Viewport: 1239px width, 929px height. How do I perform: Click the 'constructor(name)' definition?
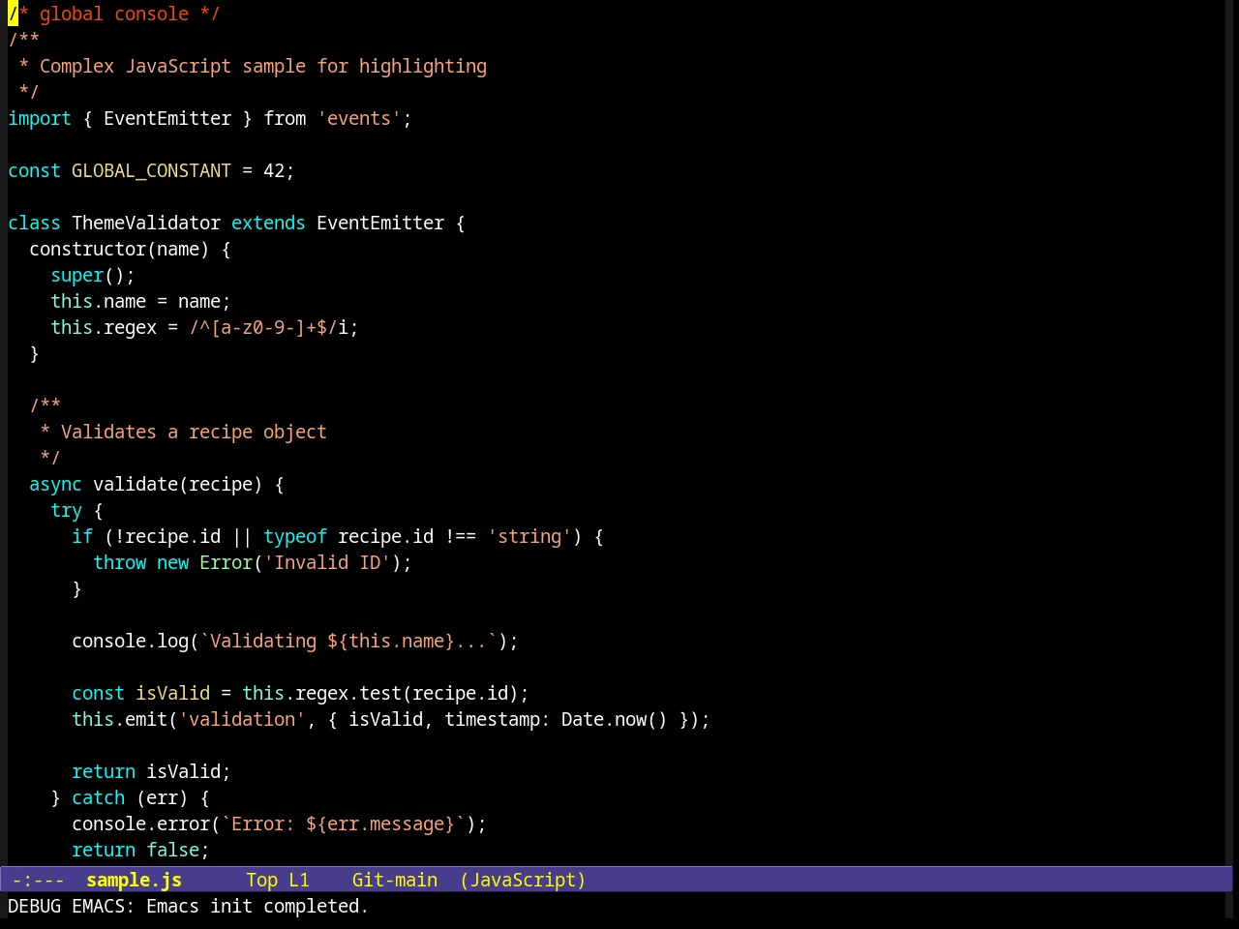(x=119, y=249)
